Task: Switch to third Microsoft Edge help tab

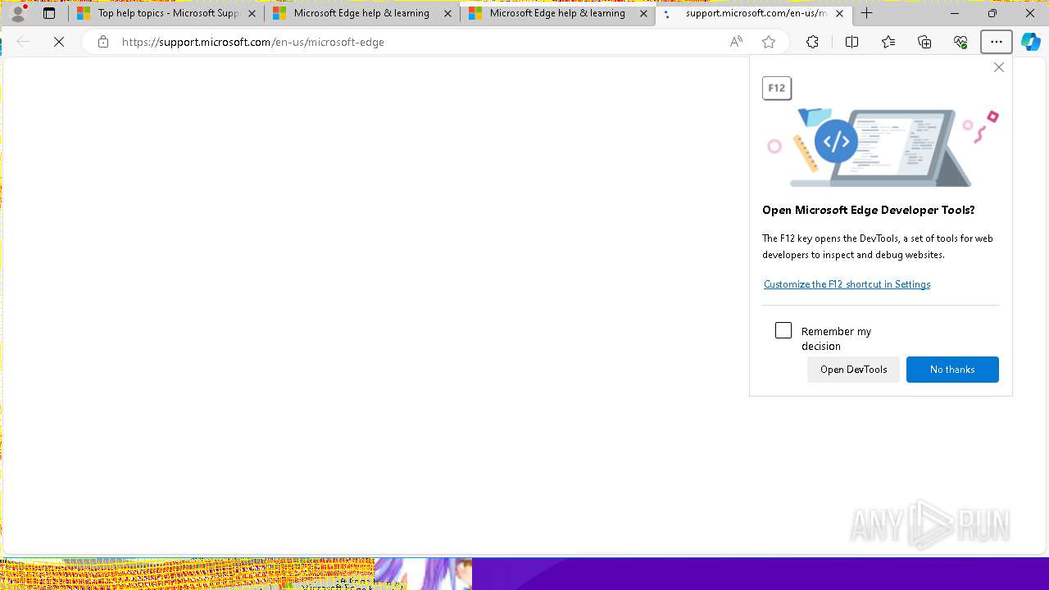Action: 558,13
